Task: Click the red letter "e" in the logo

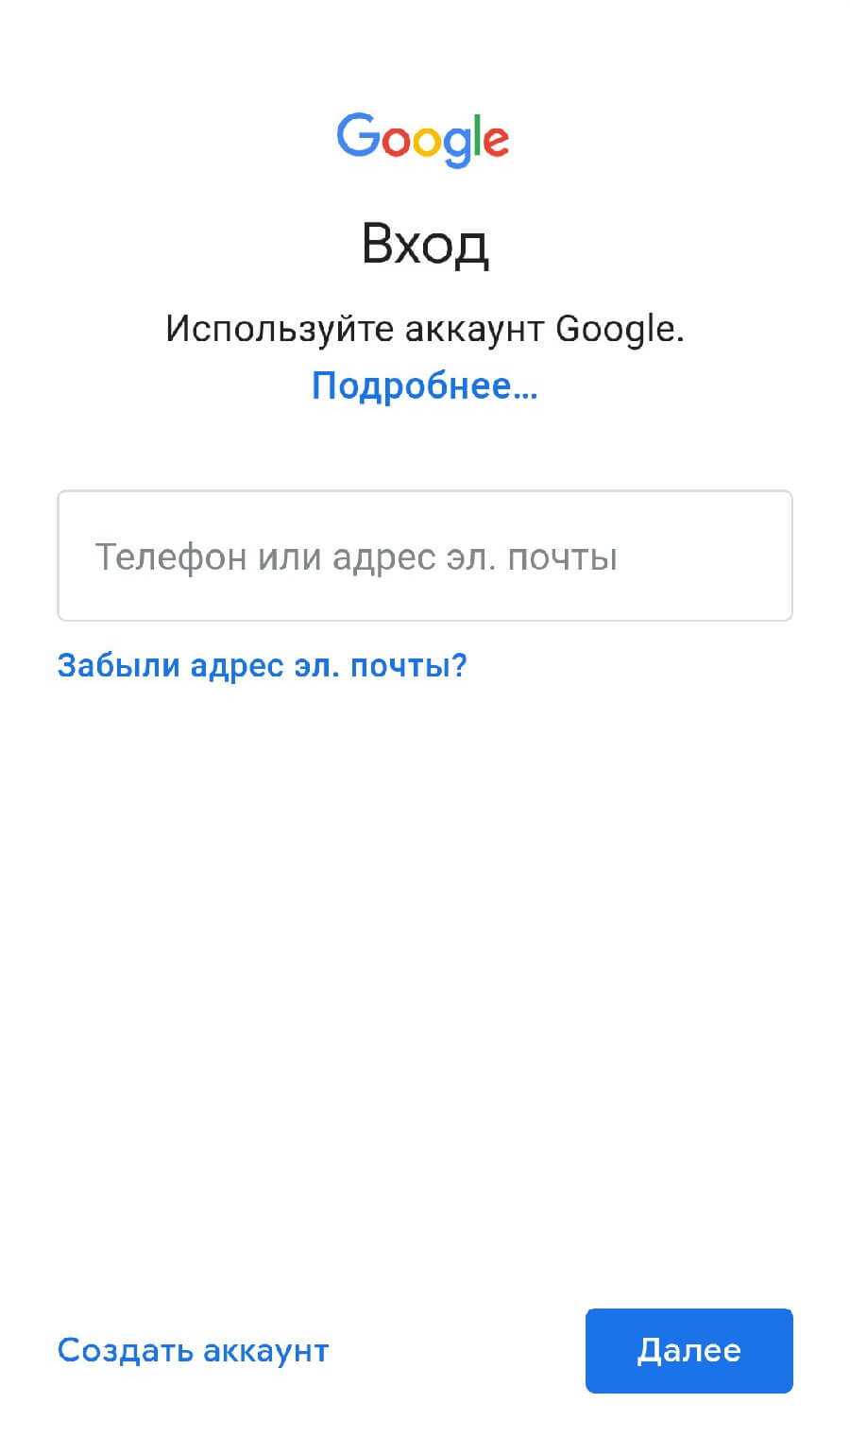Action: pyautogui.click(x=497, y=143)
